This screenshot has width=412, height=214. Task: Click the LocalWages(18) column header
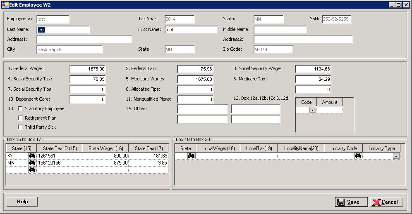[x=218, y=148]
